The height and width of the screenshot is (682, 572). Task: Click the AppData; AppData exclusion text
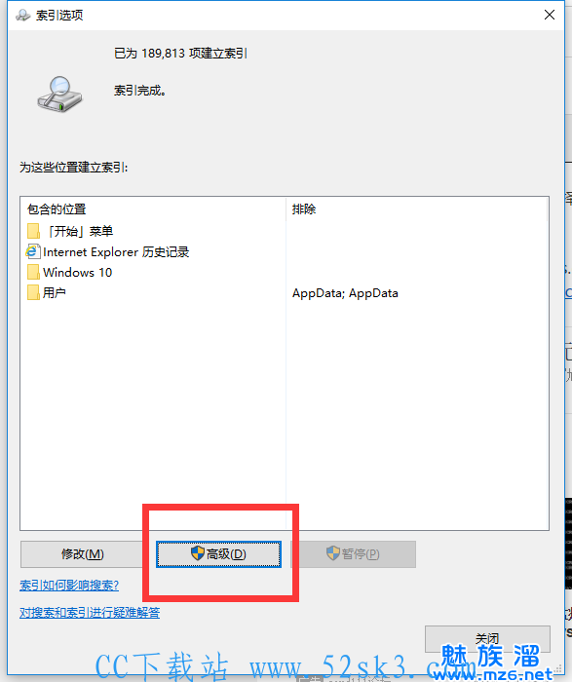[345, 293]
